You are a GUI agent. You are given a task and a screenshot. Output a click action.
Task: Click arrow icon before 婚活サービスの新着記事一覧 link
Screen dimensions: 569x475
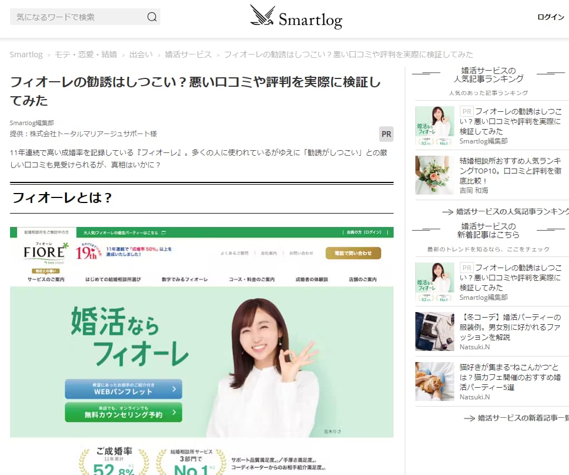click(x=469, y=418)
